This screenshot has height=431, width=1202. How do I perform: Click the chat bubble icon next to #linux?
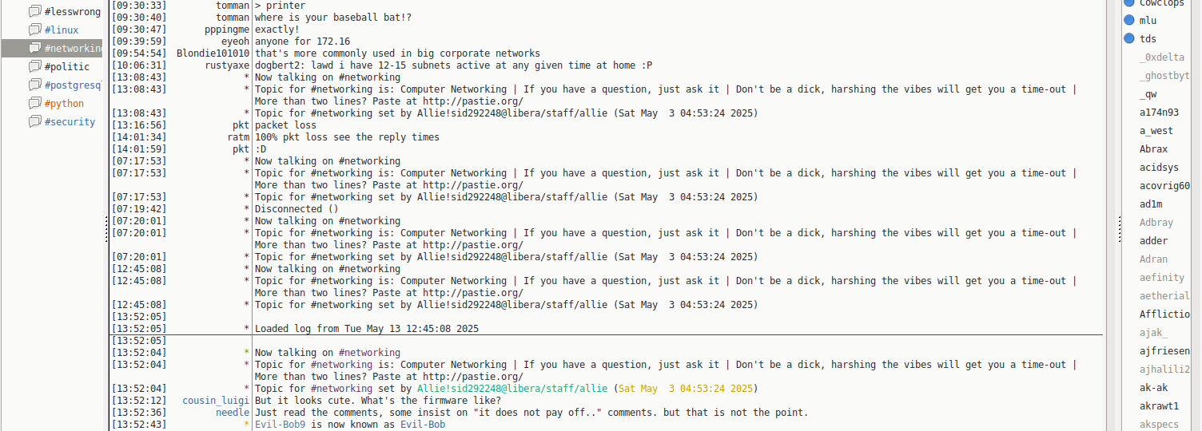click(x=34, y=30)
